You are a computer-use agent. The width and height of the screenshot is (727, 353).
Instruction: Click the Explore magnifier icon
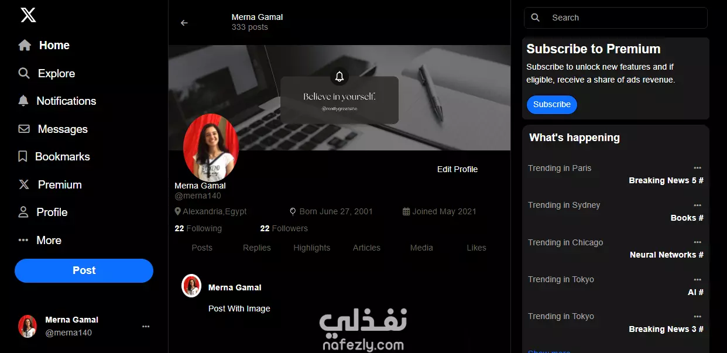tap(24, 73)
